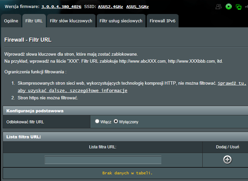Click the guest network users icon
Image resolution: width=248 pixels, height=181 pixels.
(219, 7)
